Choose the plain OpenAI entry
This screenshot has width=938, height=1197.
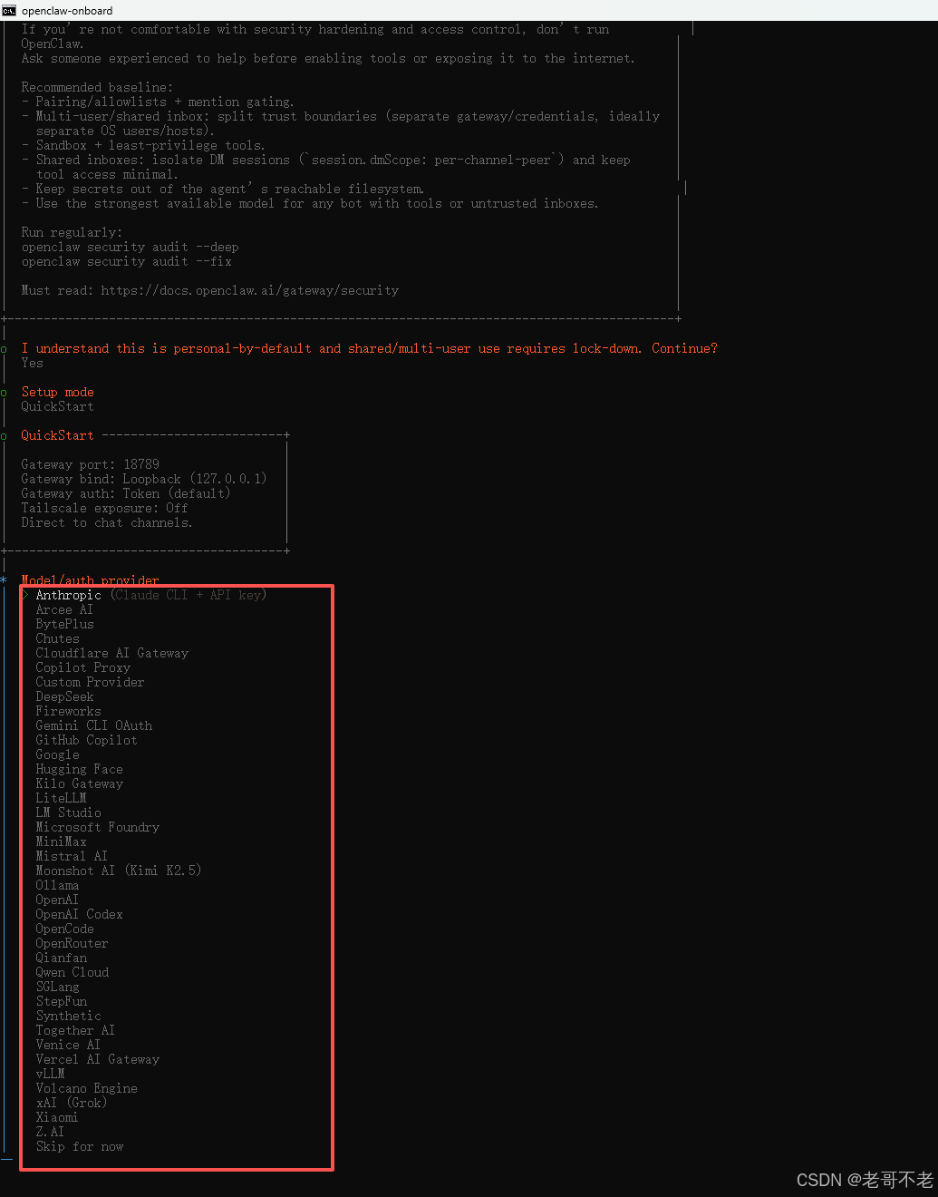pos(57,900)
